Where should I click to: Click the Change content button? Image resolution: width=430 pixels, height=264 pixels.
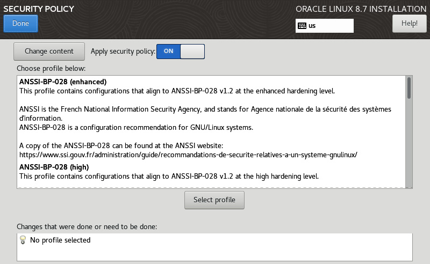click(x=49, y=52)
